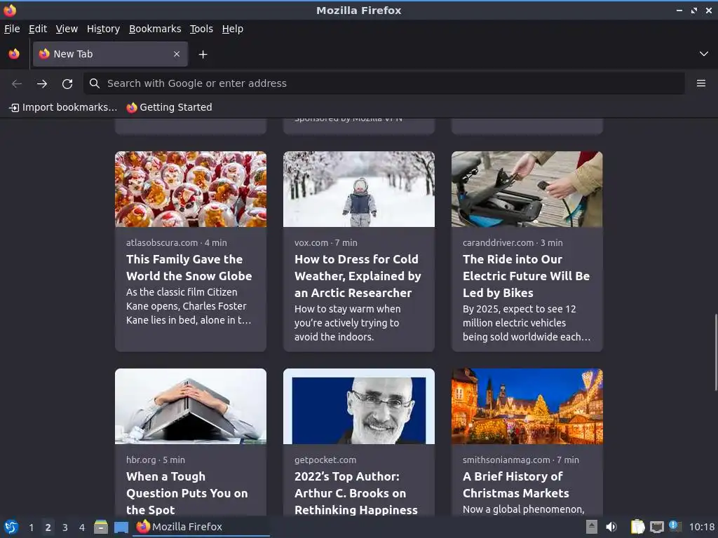Open the History menu
This screenshot has height=538, width=718.
pos(104,29)
